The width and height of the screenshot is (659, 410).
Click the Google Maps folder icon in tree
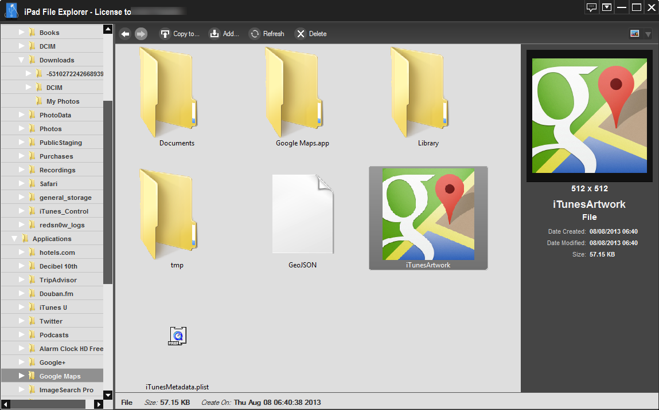(32, 376)
